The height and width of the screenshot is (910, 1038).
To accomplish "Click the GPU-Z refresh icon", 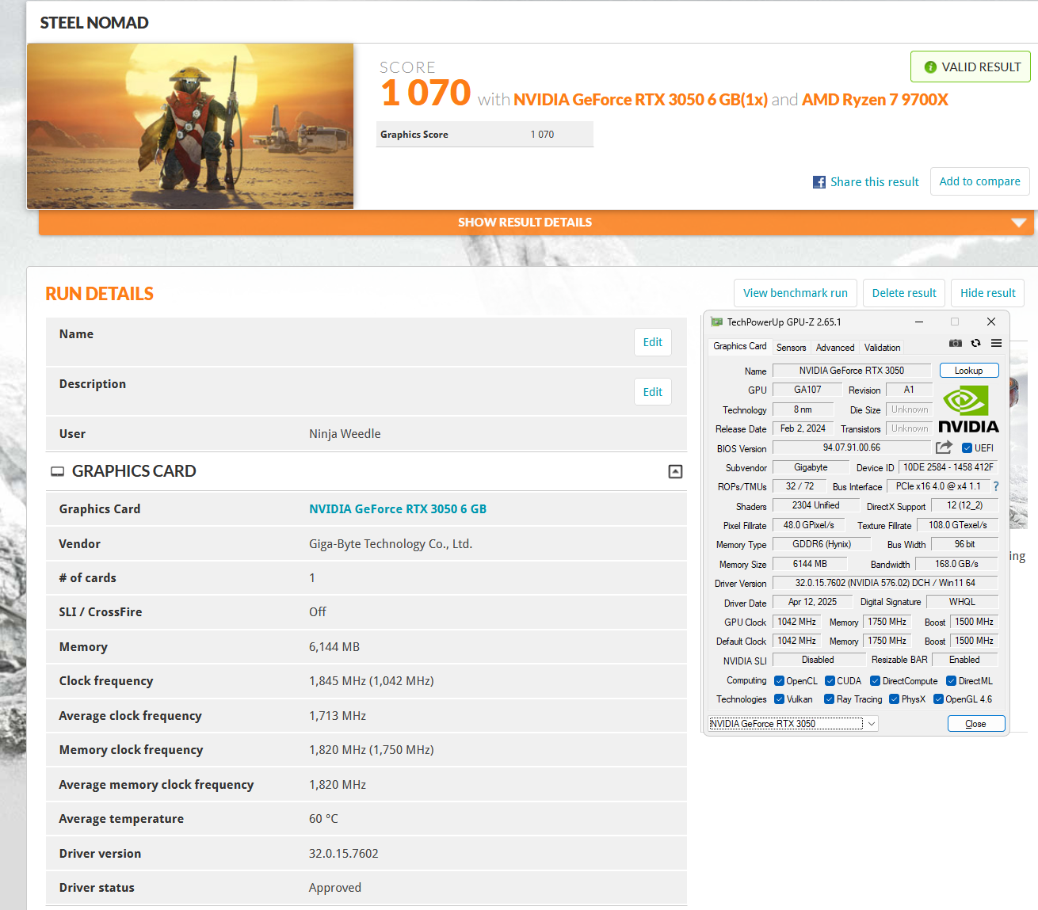I will point(975,343).
